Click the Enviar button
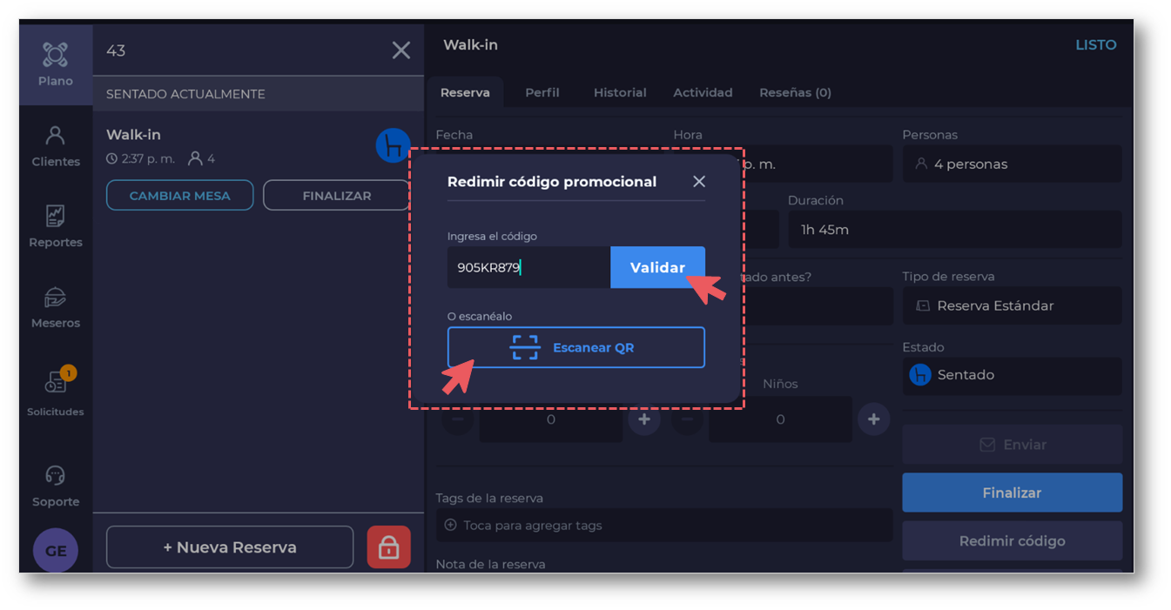 [1012, 445]
